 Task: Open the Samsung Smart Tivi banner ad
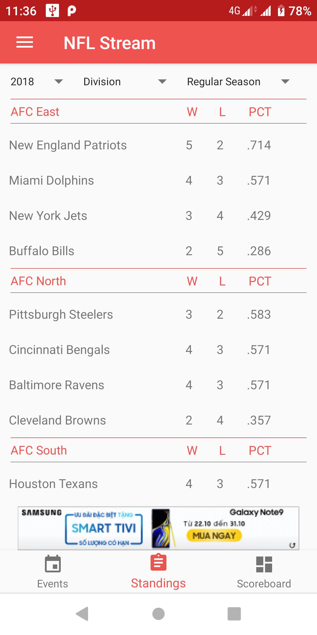coord(158,528)
